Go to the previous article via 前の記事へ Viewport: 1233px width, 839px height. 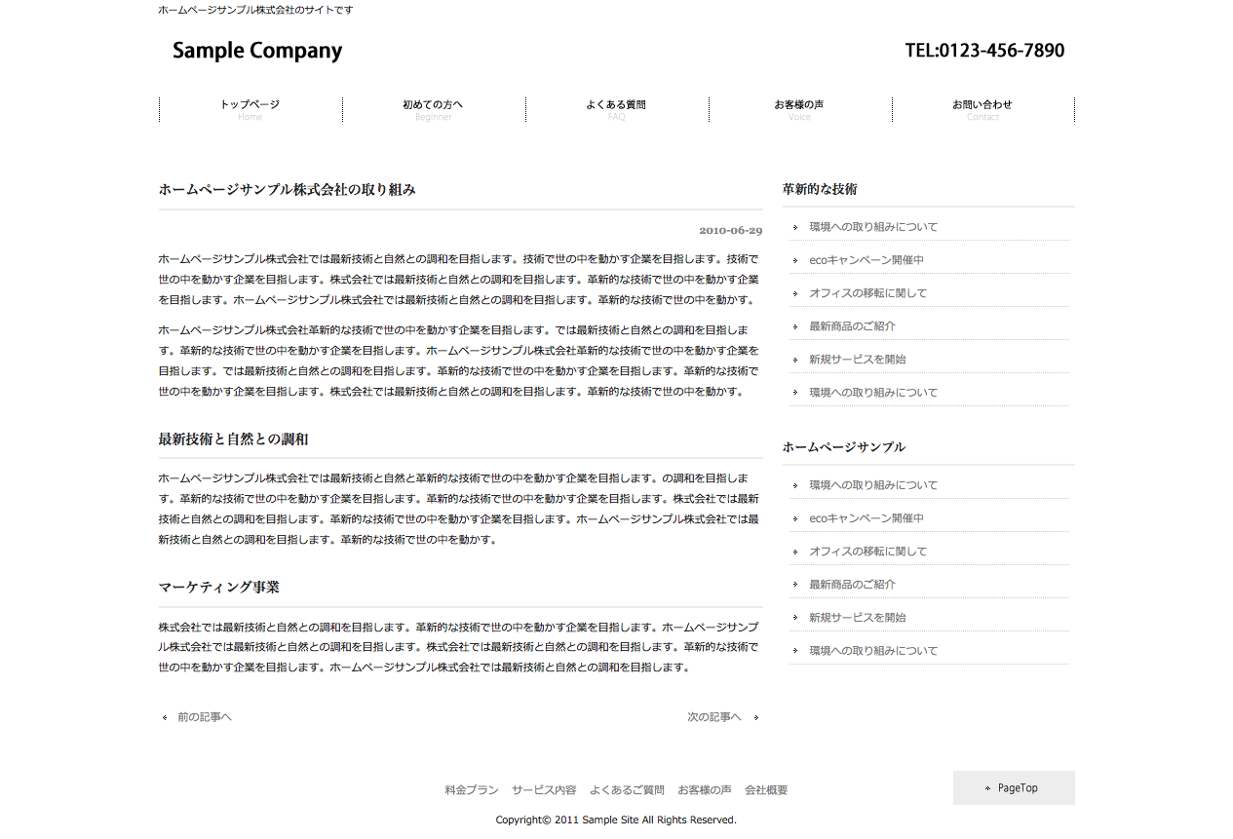coord(204,717)
